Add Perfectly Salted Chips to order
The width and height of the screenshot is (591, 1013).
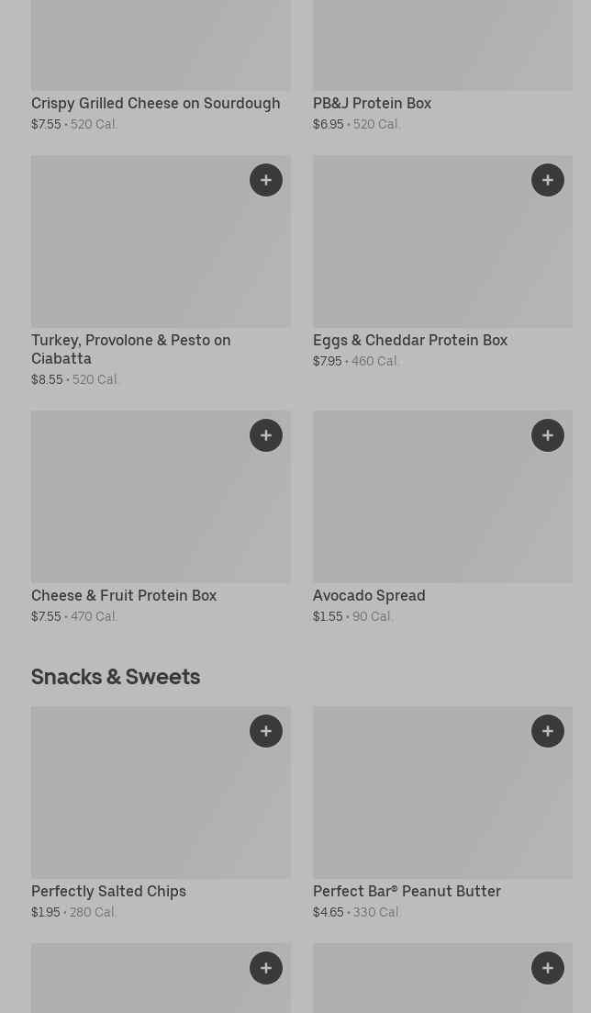266,731
